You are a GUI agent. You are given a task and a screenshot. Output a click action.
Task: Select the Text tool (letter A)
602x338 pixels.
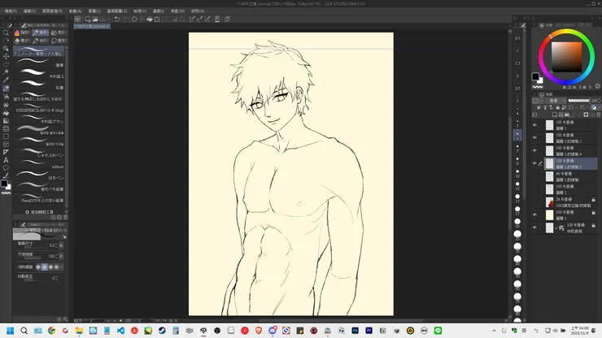pos(6,160)
